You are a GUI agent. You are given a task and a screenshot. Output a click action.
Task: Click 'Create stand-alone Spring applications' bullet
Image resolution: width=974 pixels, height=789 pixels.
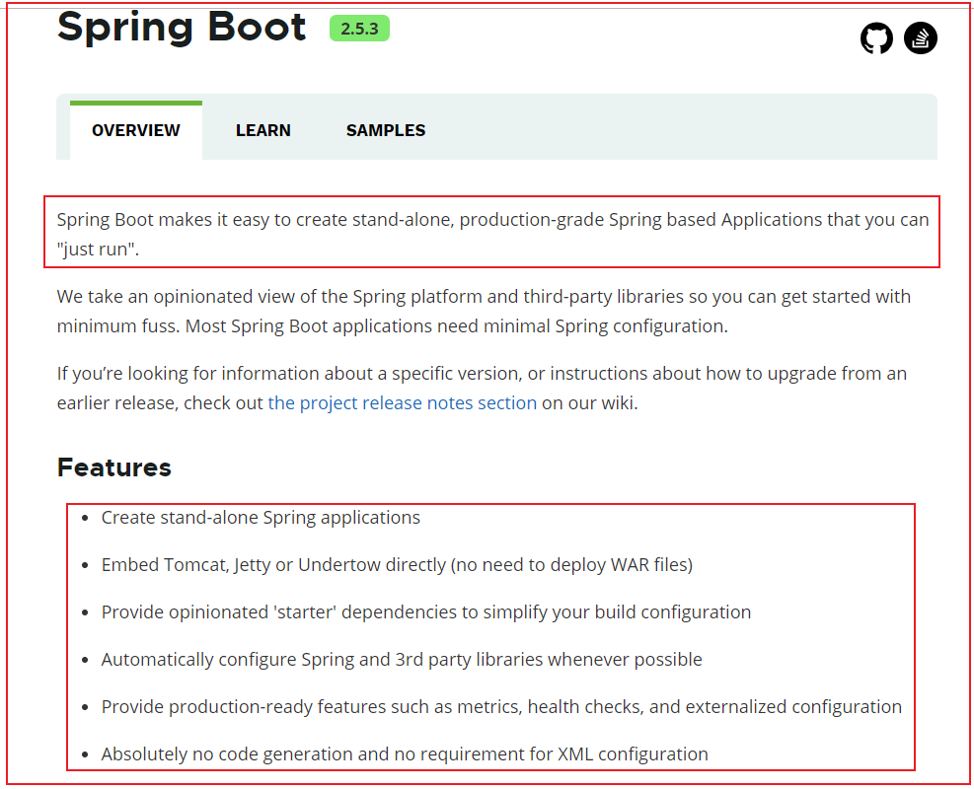pos(261,517)
